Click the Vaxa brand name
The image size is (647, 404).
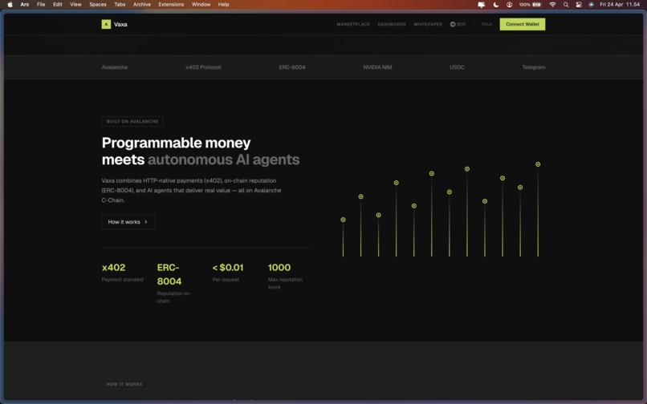point(120,24)
